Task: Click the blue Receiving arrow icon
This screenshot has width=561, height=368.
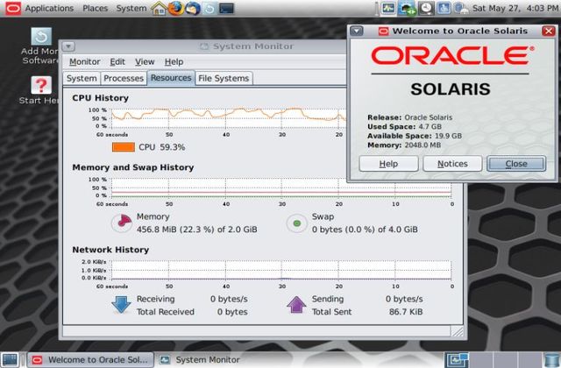Action: pyautogui.click(x=121, y=305)
